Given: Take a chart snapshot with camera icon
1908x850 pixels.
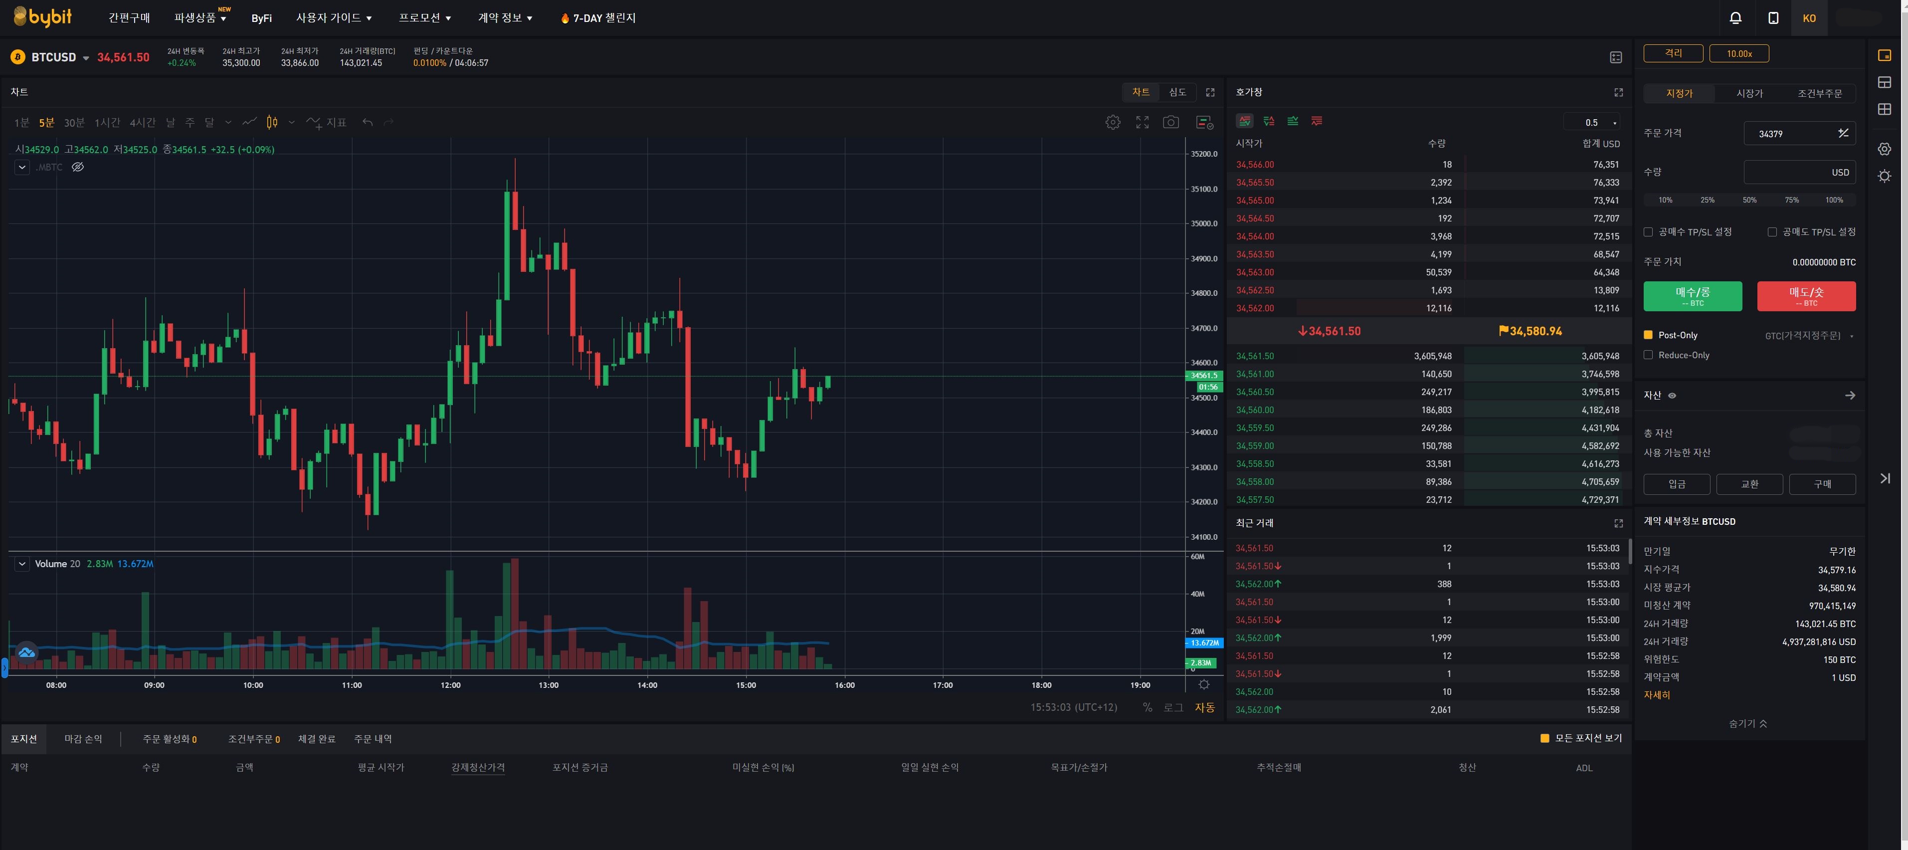Looking at the screenshot, I should (x=1170, y=122).
